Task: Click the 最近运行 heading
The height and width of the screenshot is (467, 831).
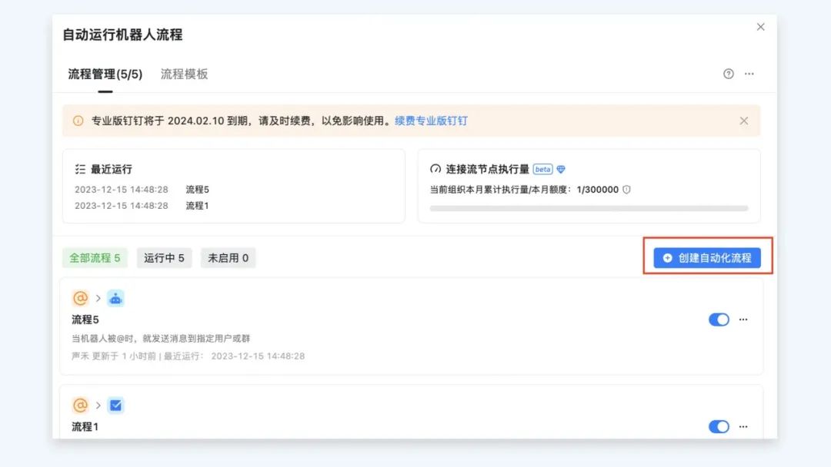Action: (x=112, y=169)
